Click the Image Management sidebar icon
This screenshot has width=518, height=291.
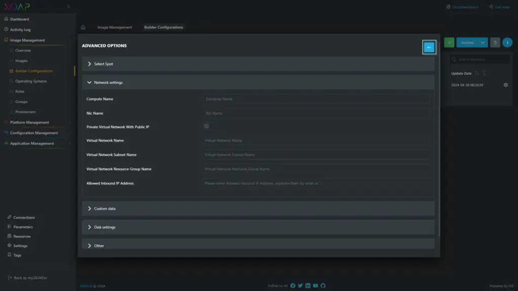point(6,40)
